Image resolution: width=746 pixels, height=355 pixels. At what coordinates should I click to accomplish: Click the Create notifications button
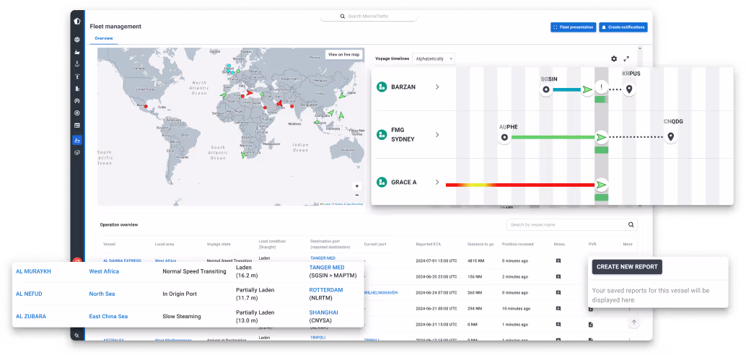pos(623,27)
